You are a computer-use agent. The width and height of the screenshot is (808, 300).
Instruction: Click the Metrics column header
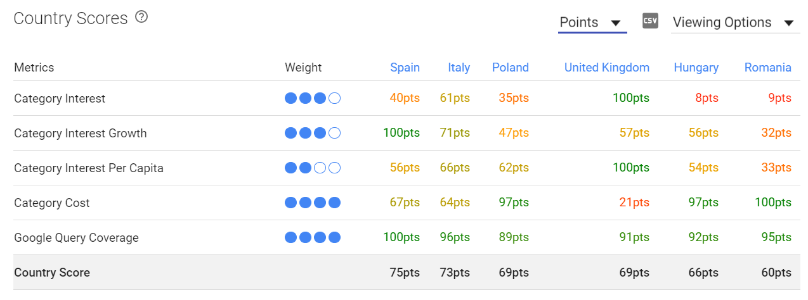coord(34,67)
